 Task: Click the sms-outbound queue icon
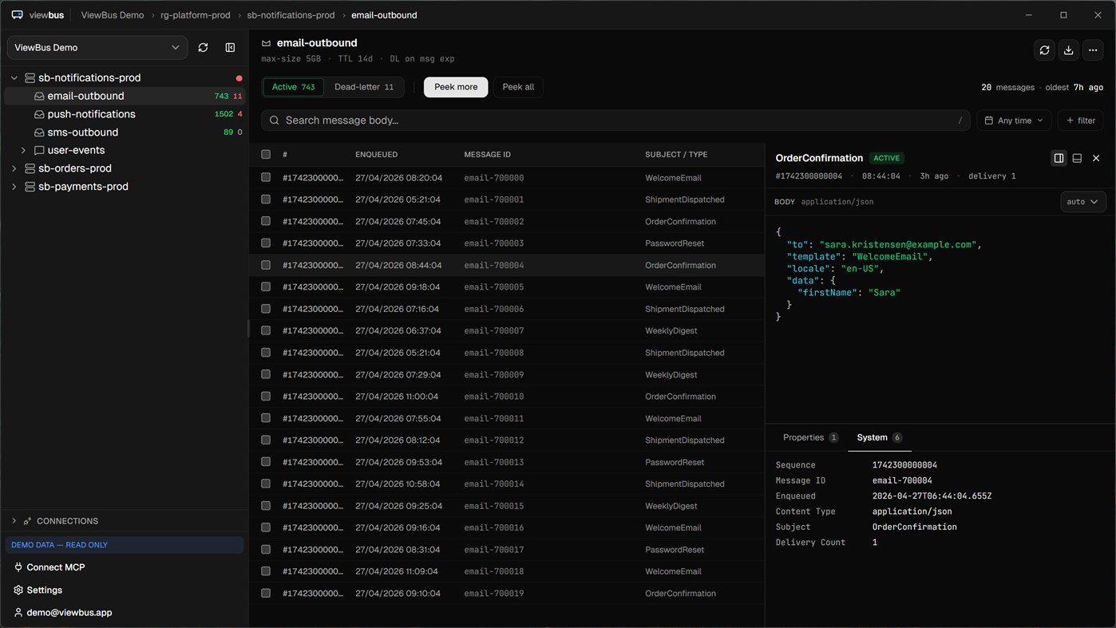point(39,132)
